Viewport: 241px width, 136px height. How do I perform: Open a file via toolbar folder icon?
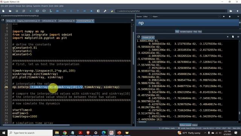pyautogui.click(x=10, y=11)
